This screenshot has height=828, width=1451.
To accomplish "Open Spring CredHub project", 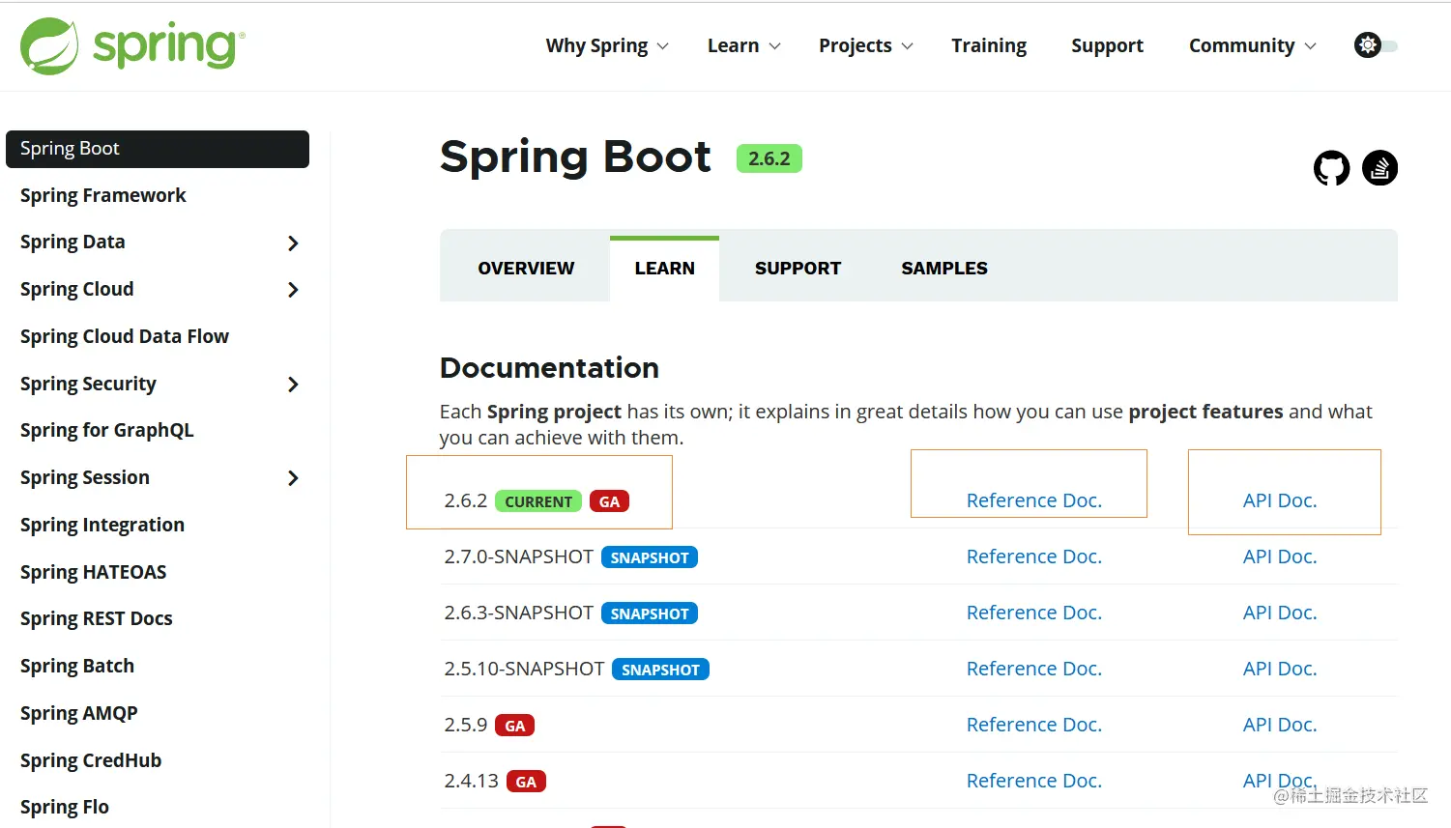I will 91,760.
